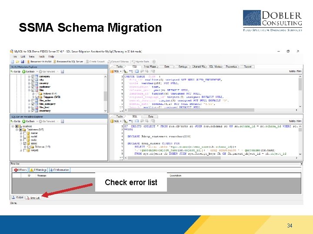The height and width of the screenshot is (234, 313).
Task: Toggle the customer table checkbox
Action: [33, 87]
